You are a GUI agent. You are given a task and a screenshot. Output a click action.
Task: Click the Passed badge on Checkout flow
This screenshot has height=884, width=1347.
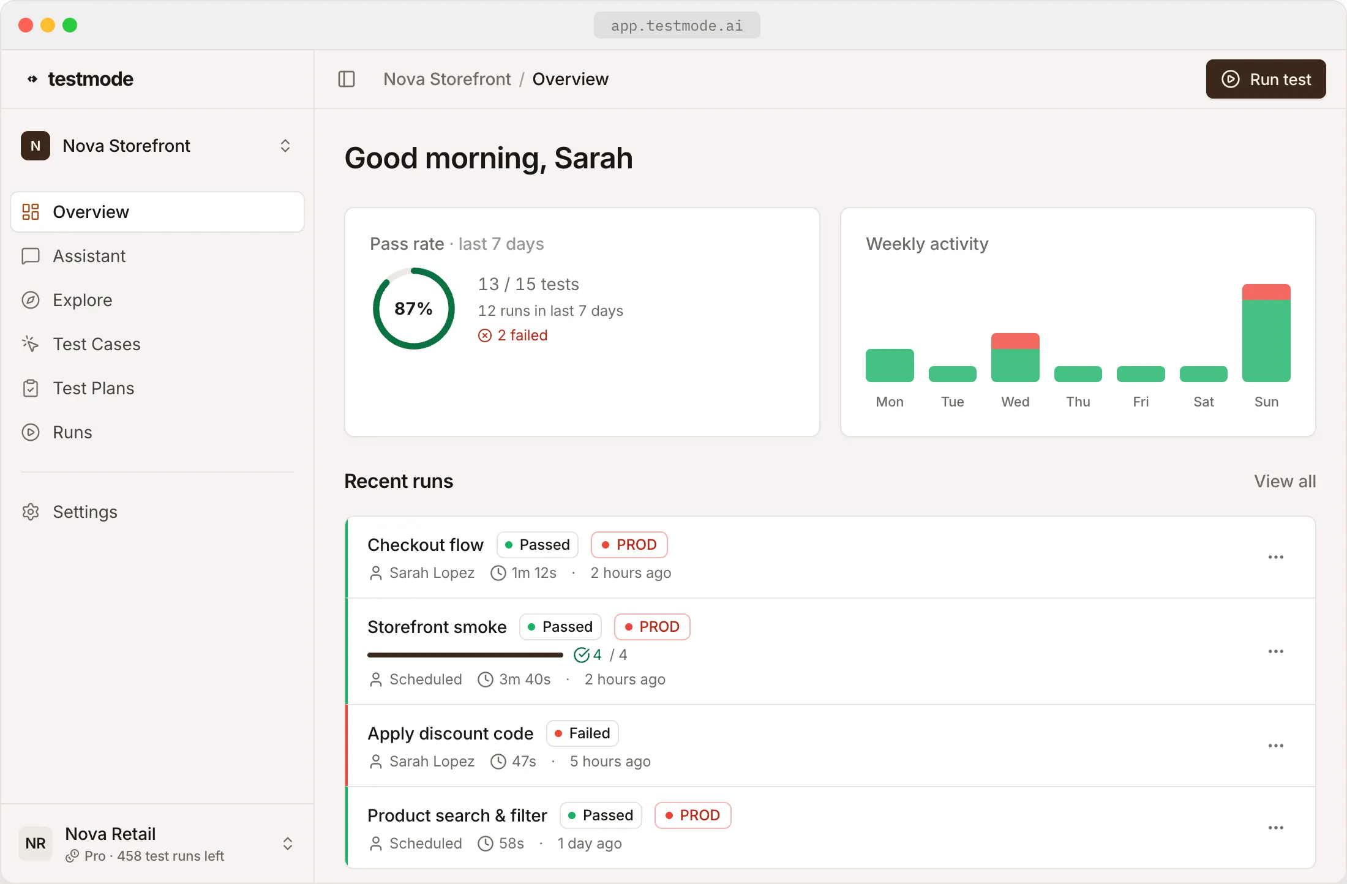coord(538,545)
